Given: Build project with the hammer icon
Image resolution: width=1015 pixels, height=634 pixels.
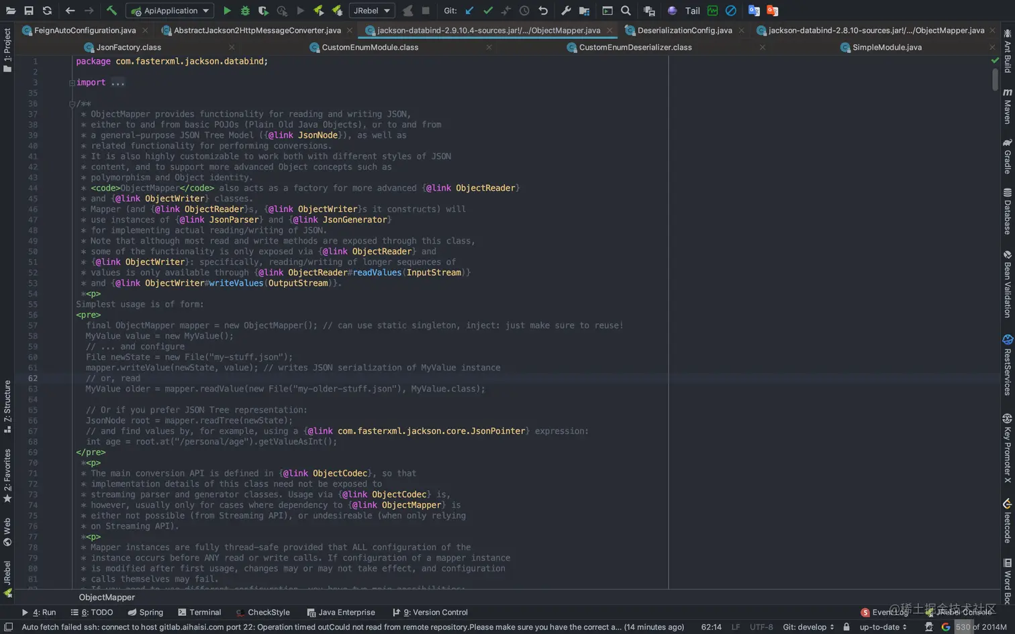Looking at the screenshot, I should [111, 11].
